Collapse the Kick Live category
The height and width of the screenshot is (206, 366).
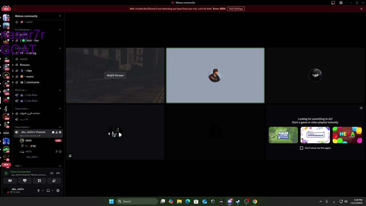[x=21, y=90]
